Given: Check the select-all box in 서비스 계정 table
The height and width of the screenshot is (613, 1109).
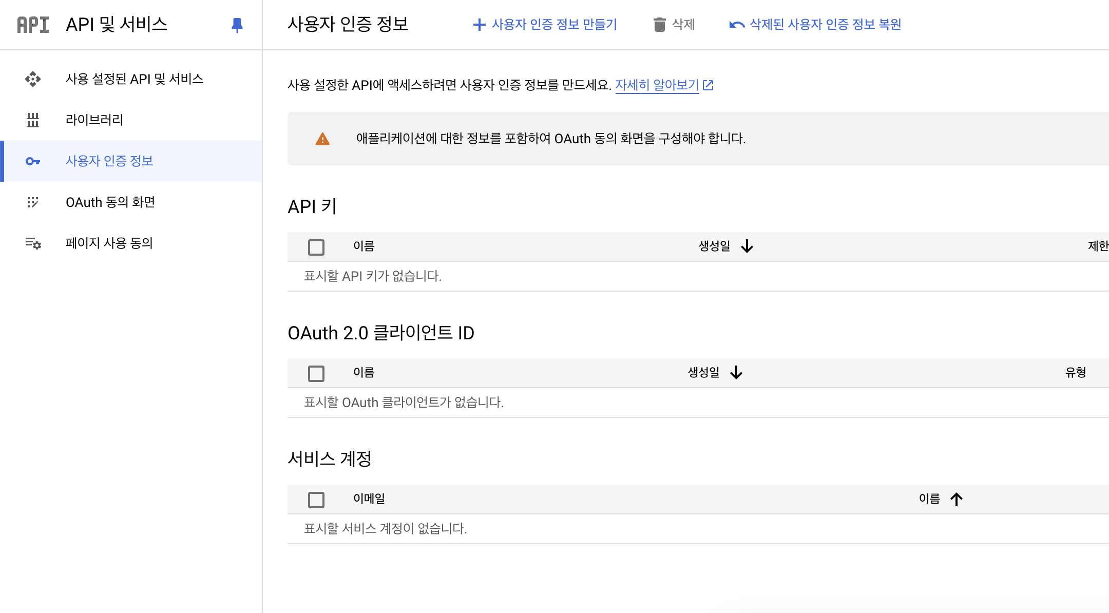Looking at the screenshot, I should (x=316, y=500).
